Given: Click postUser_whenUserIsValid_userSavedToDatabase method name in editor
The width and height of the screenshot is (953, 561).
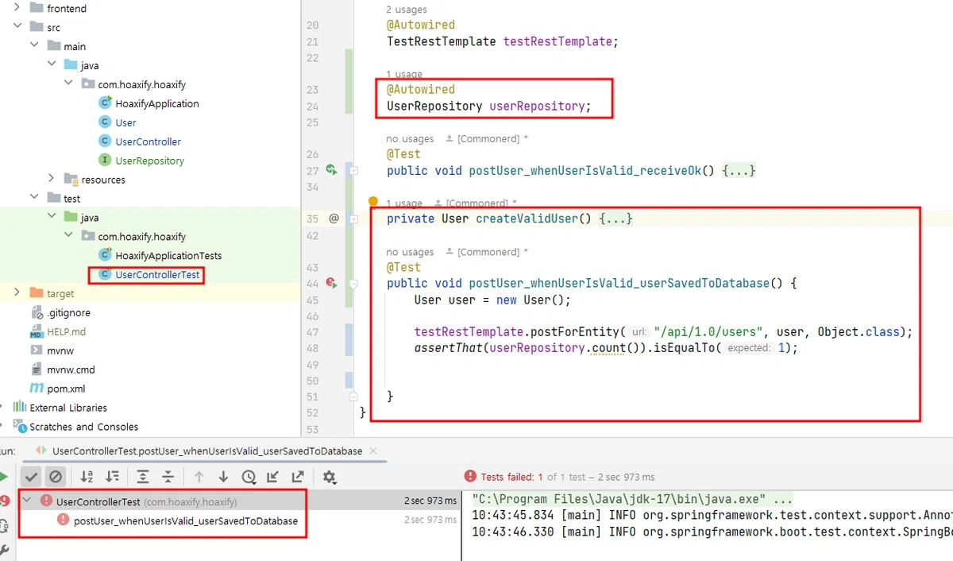Looking at the screenshot, I should tap(619, 283).
